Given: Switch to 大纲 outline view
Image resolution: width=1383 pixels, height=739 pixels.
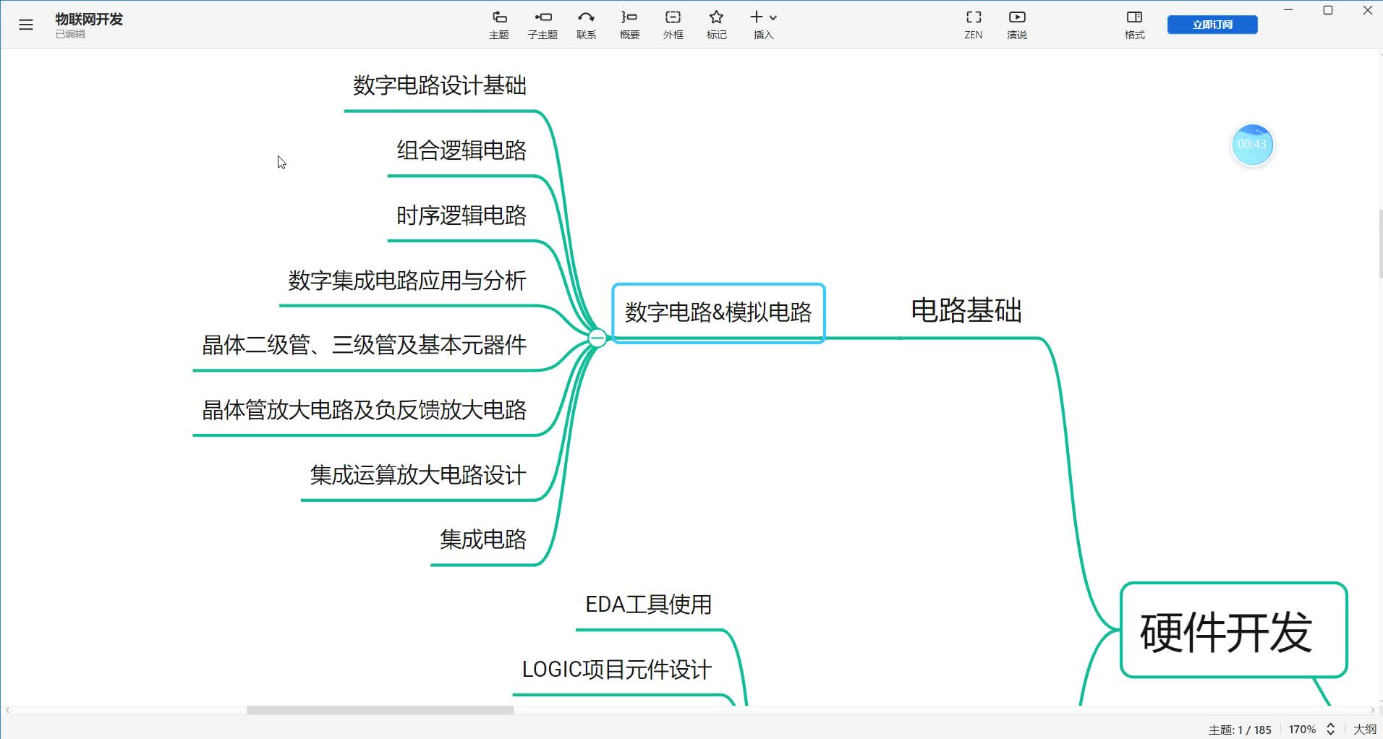Looking at the screenshot, I should 1364,730.
